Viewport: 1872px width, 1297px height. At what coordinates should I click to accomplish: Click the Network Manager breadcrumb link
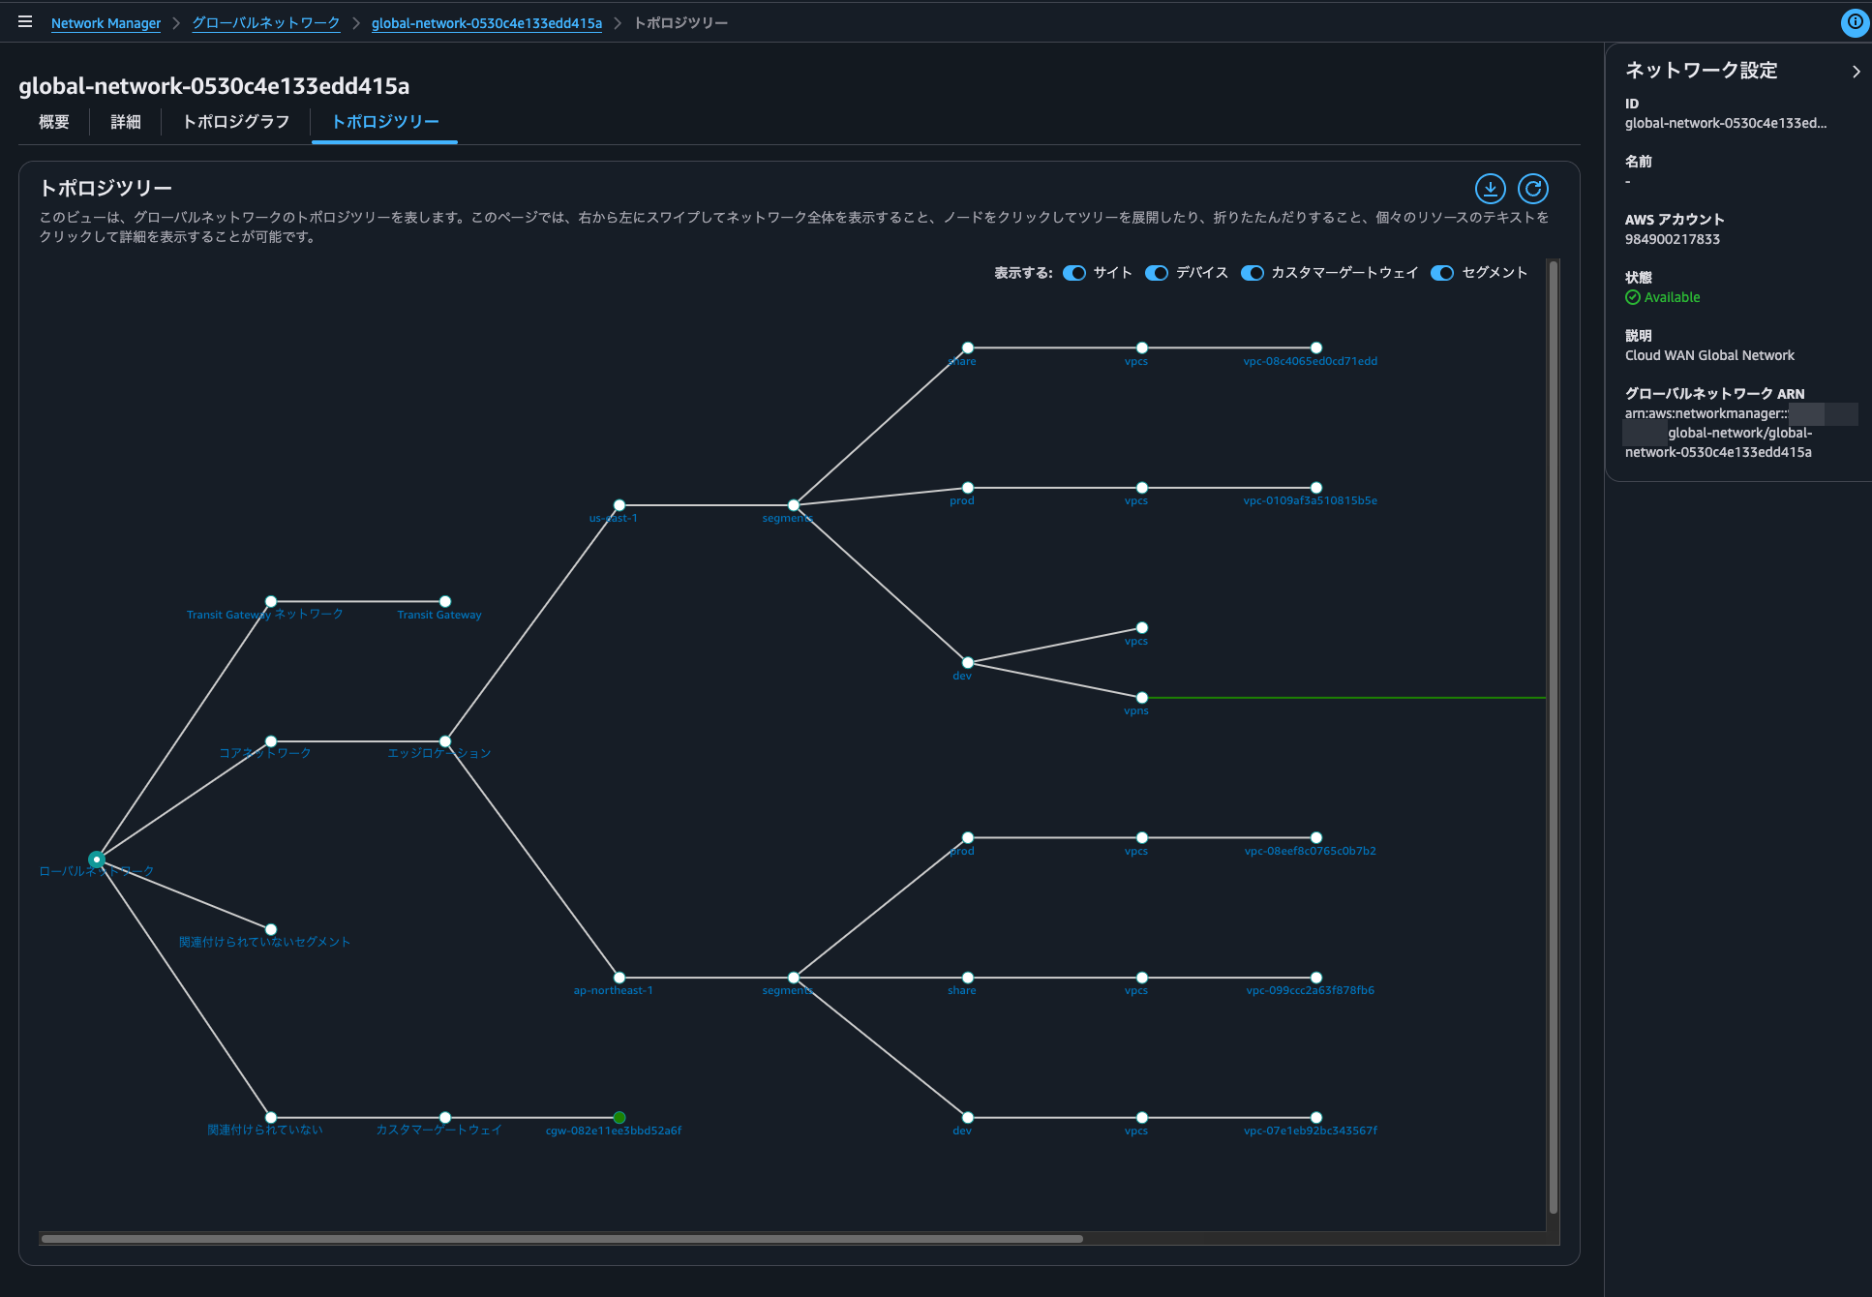(106, 23)
